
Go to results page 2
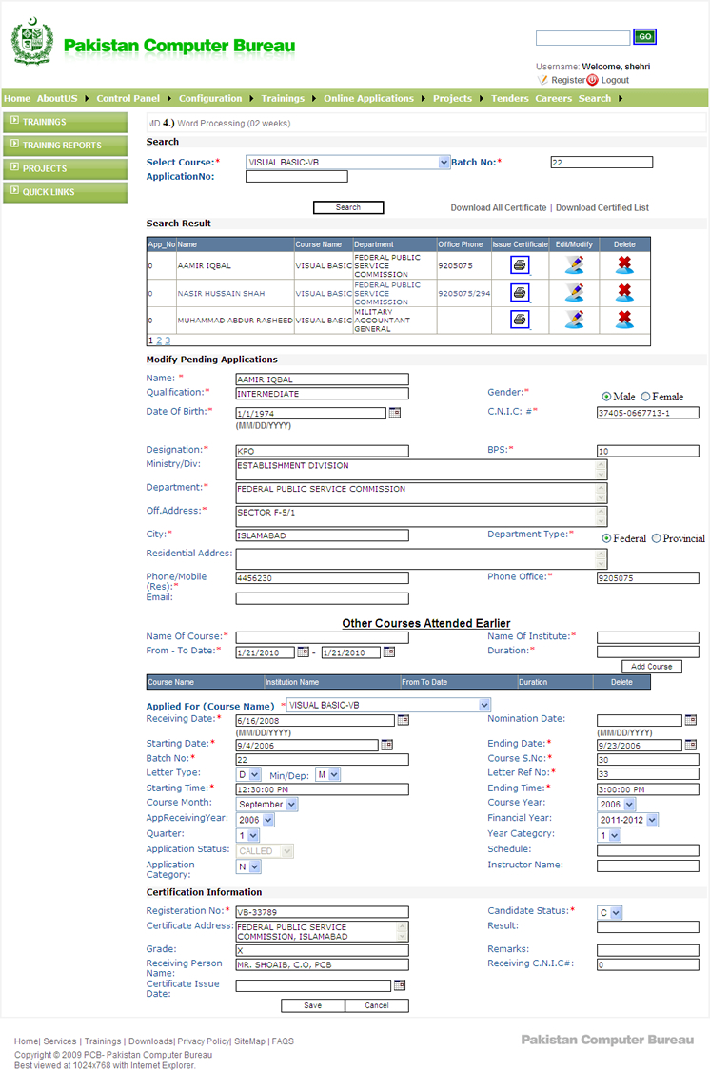click(159, 340)
